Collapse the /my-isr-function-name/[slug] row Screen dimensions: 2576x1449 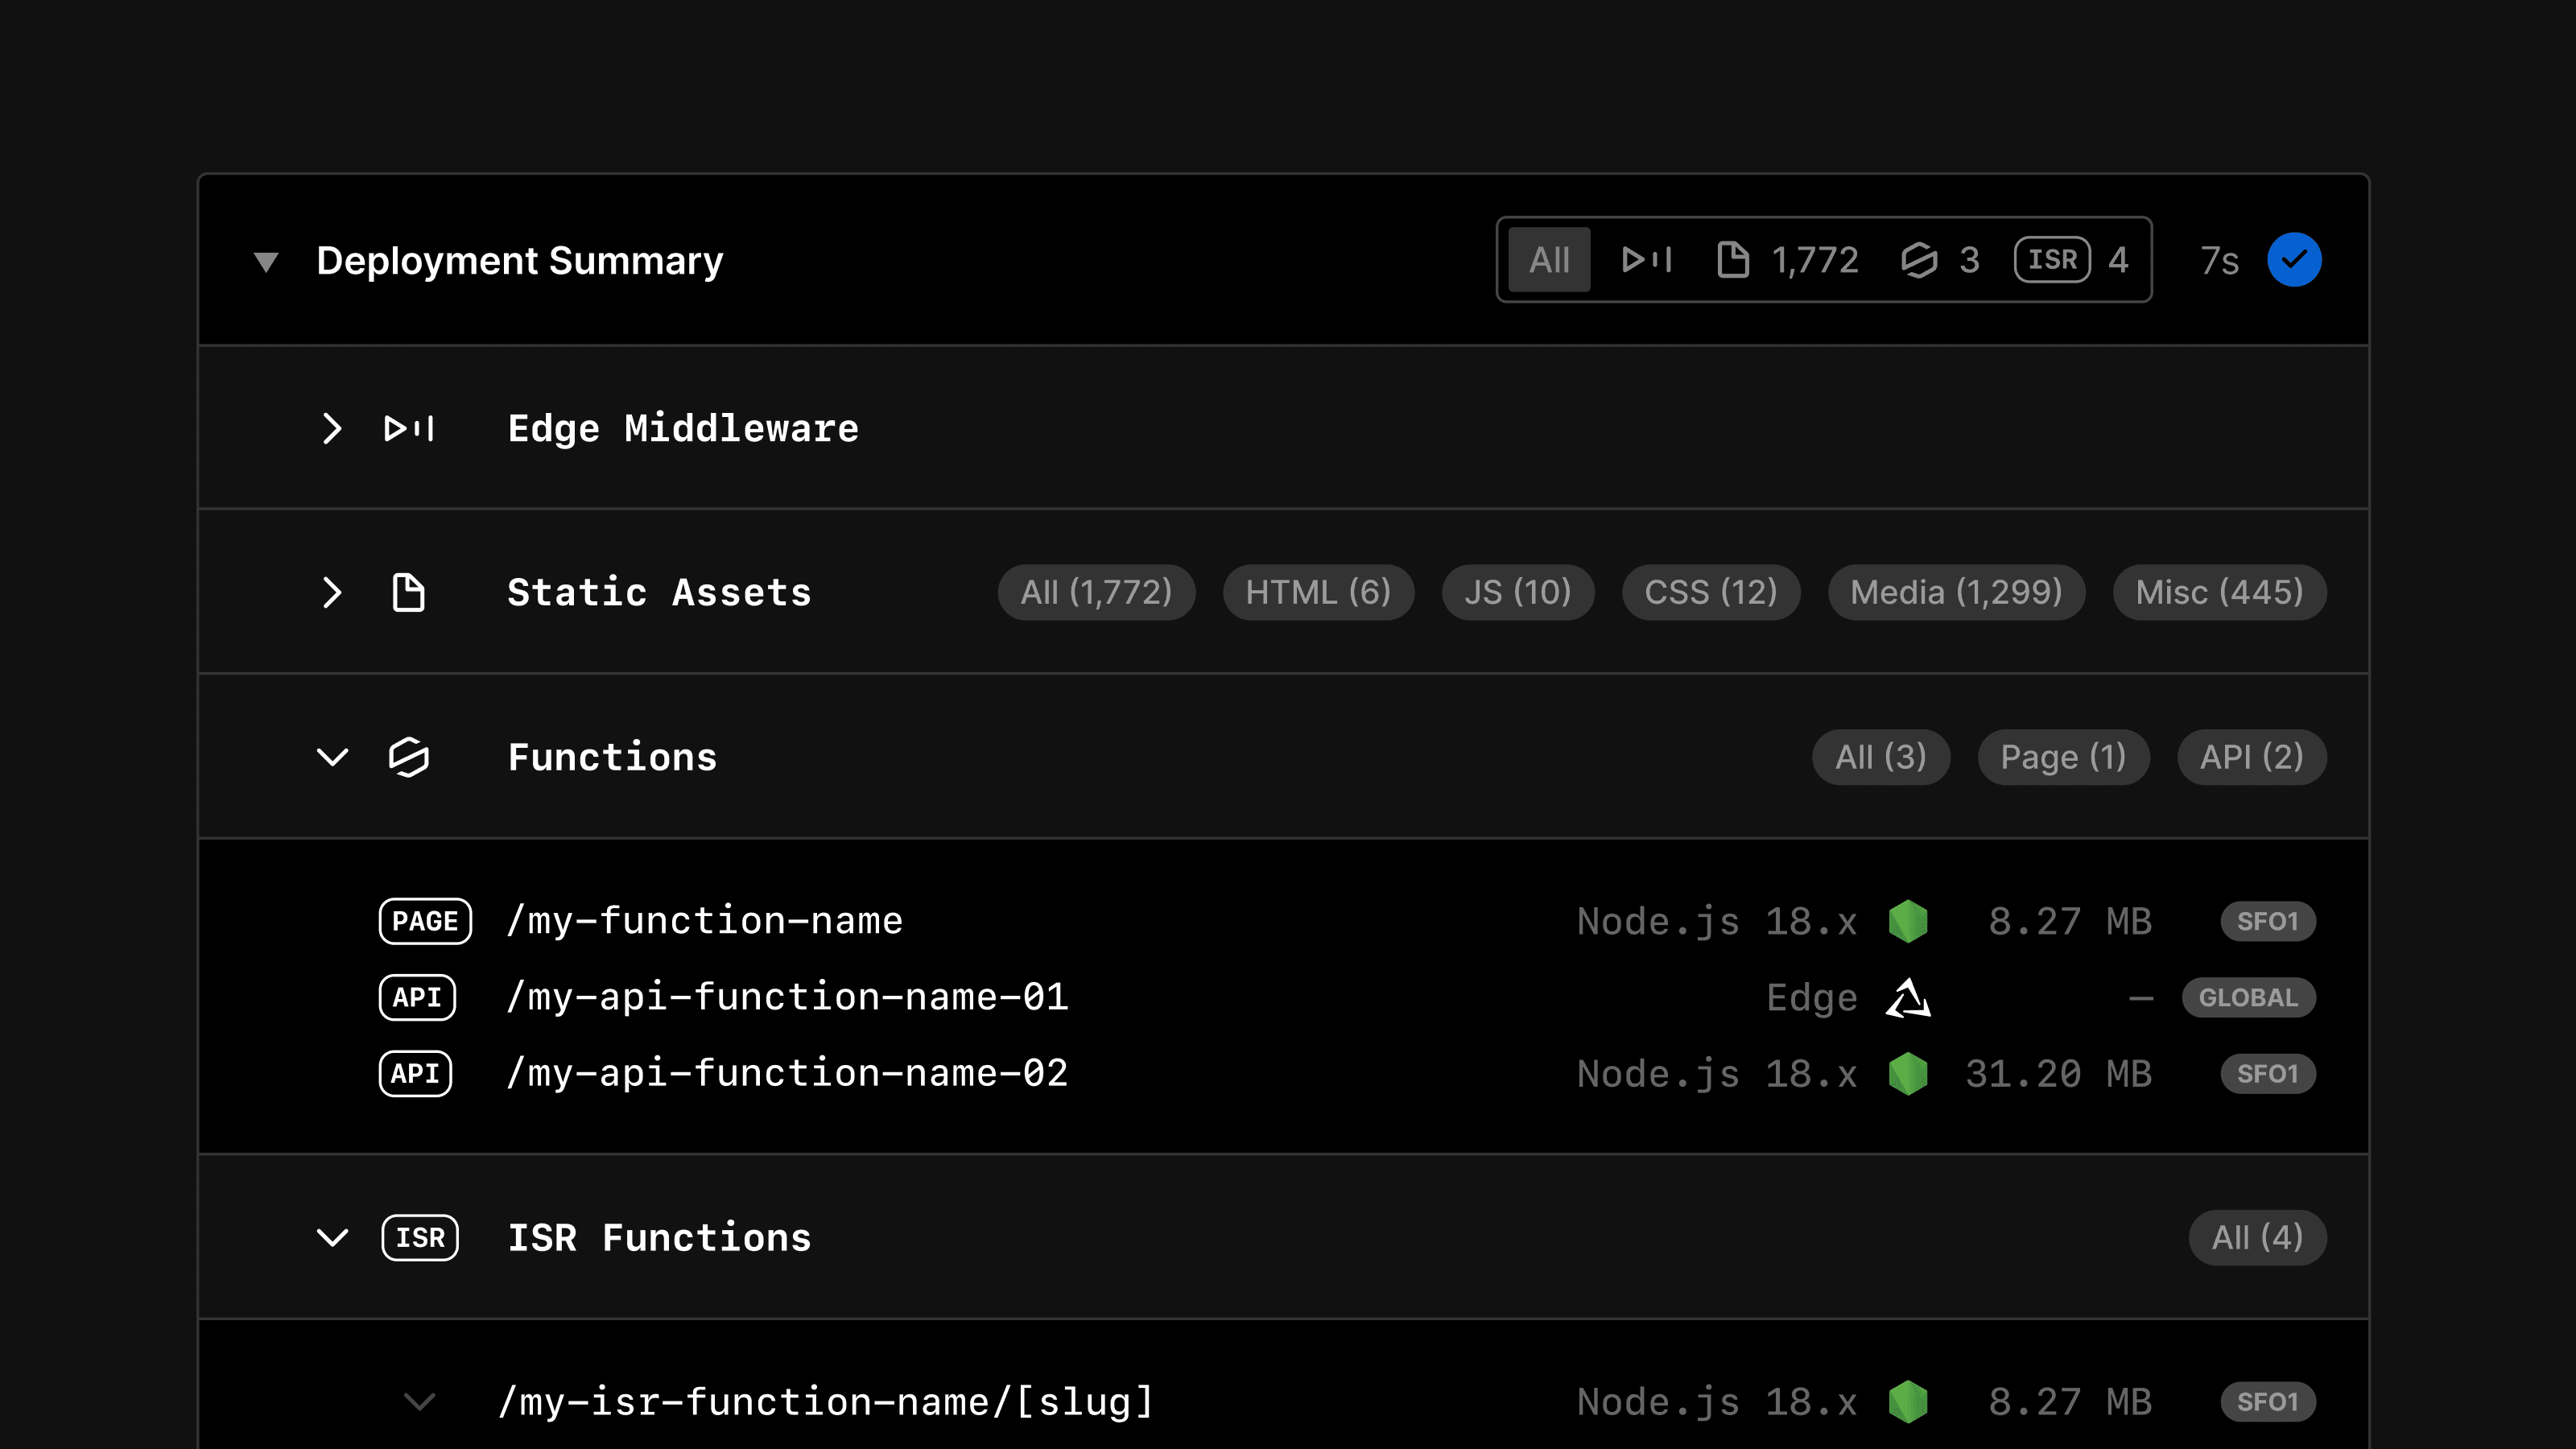pos(420,1401)
